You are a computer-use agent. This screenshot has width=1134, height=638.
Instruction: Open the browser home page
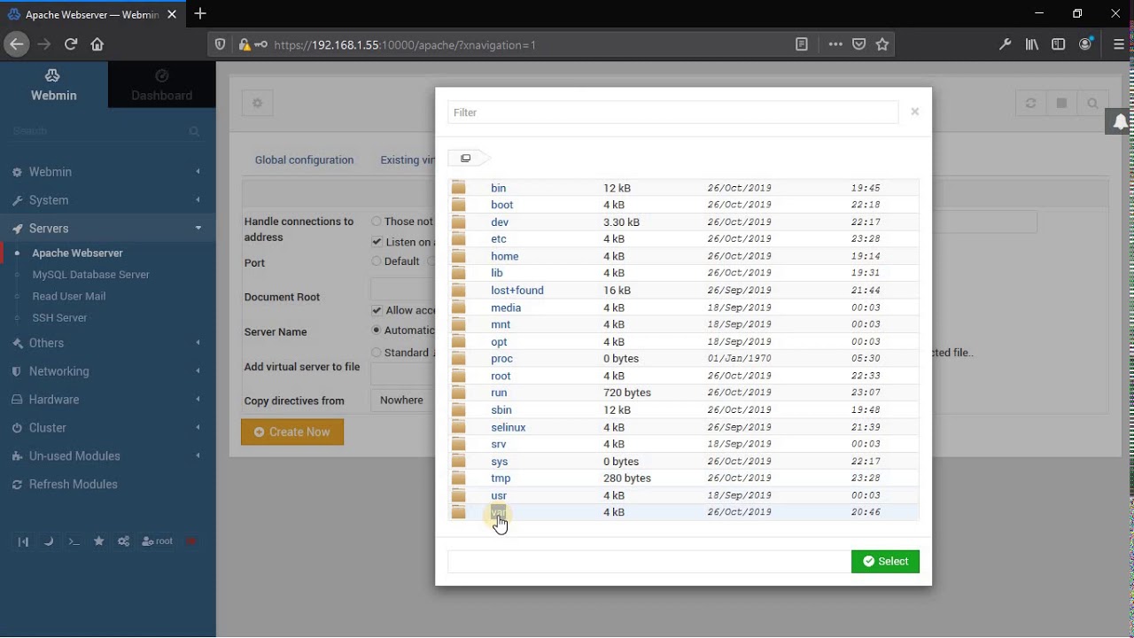pyautogui.click(x=97, y=44)
